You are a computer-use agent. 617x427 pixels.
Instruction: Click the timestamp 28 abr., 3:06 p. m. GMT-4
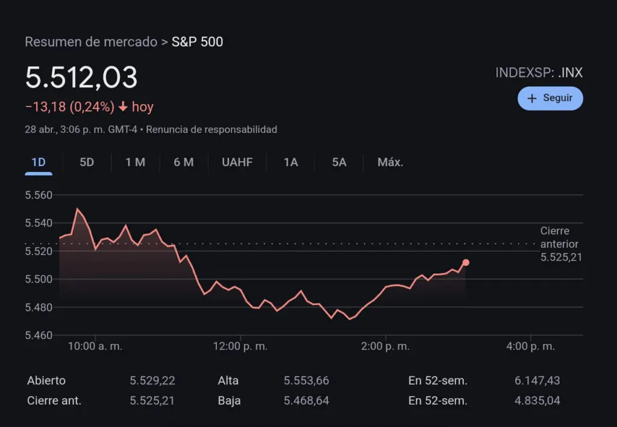(x=81, y=130)
